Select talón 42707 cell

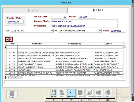[x=12, y=53]
